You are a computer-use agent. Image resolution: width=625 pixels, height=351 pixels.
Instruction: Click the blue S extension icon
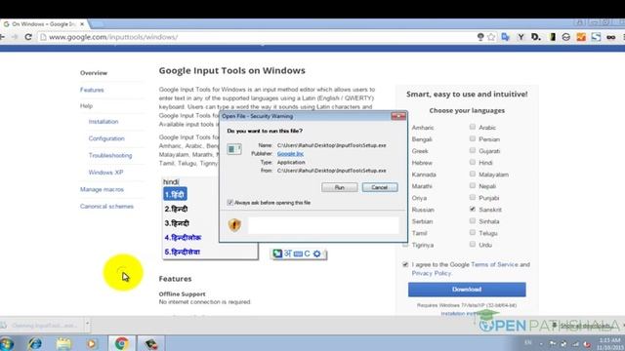[596, 37]
